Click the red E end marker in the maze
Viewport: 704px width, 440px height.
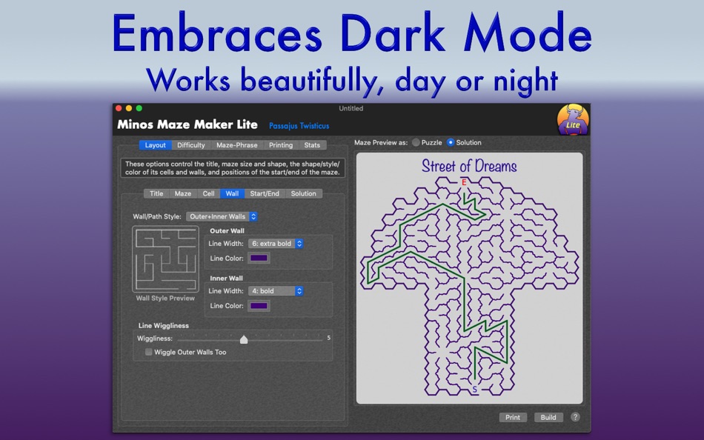point(464,182)
